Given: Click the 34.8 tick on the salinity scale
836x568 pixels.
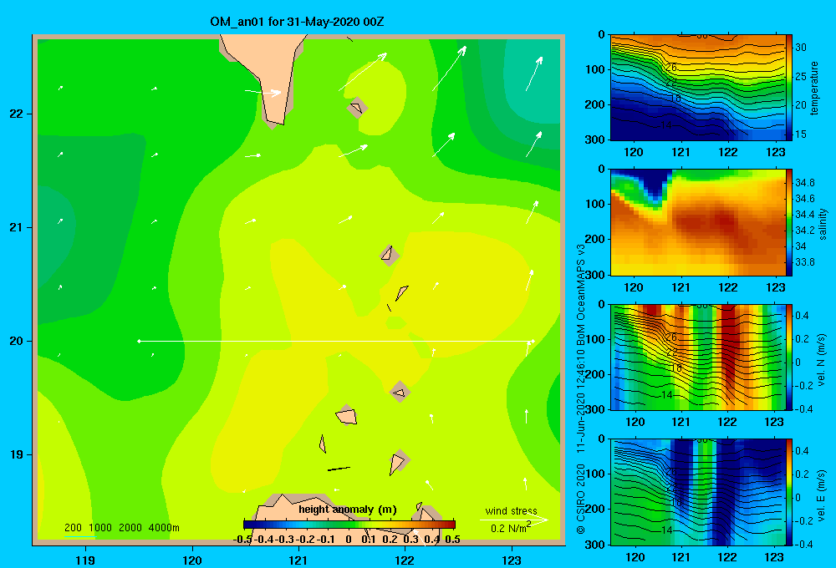Looking at the screenshot, I should click(804, 183).
